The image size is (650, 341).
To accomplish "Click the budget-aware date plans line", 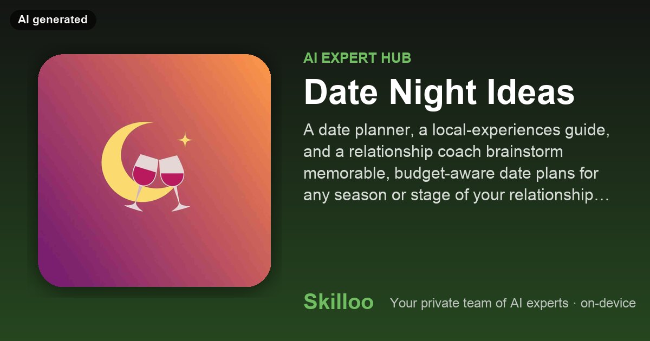I will click(x=454, y=174).
